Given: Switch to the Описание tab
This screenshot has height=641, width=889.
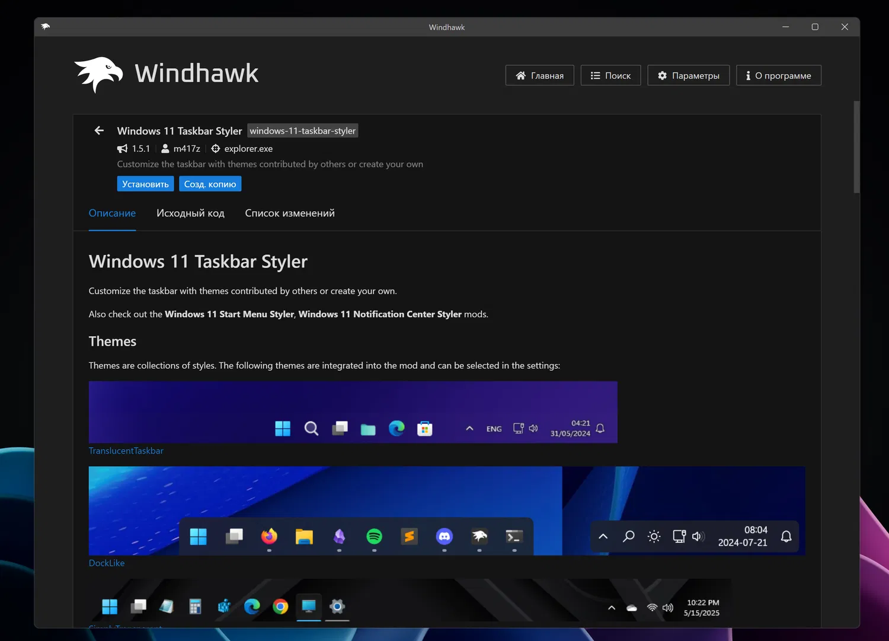Looking at the screenshot, I should click(112, 213).
